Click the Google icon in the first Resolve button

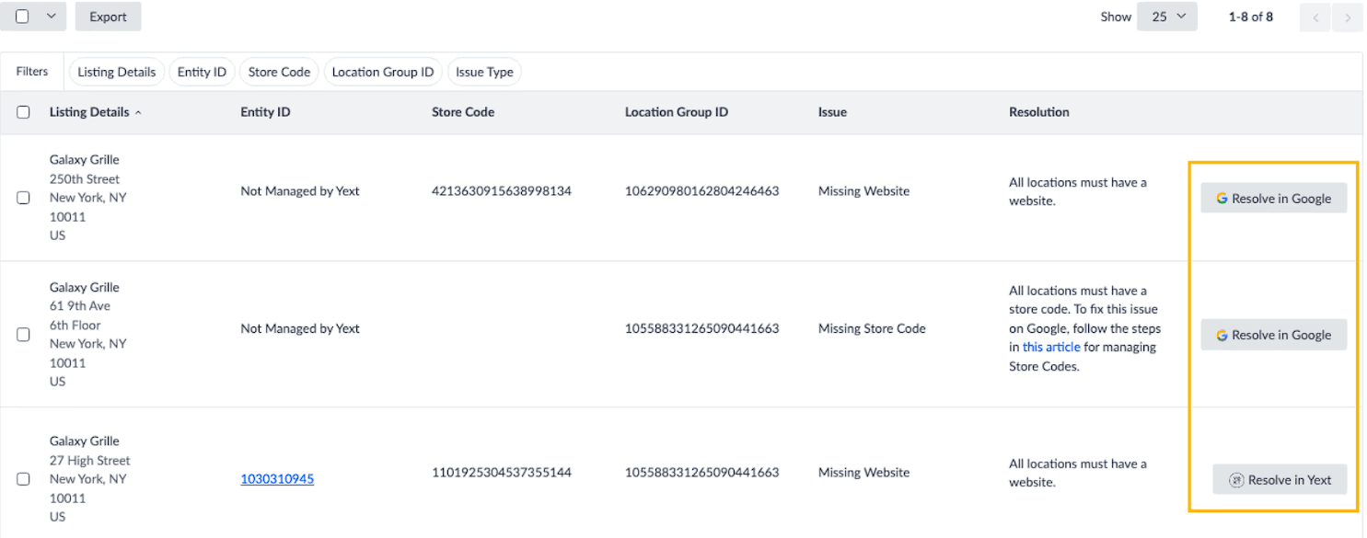click(x=1222, y=199)
